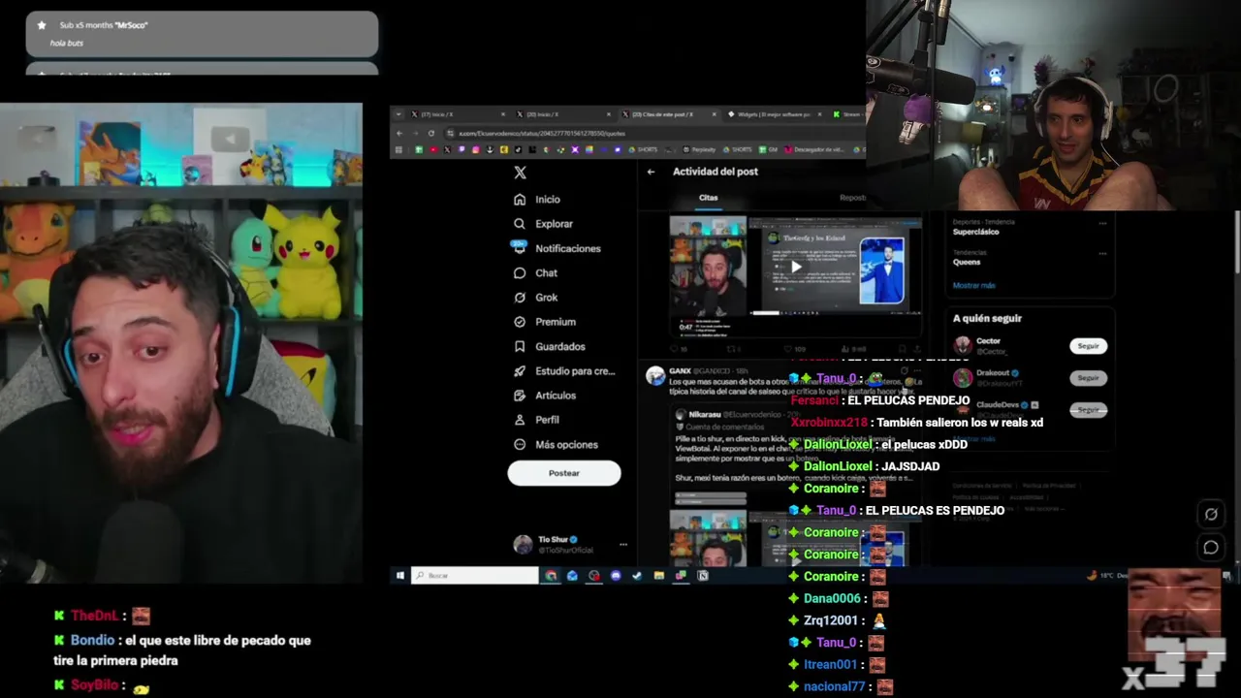The image size is (1241, 698).
Task: Open the apps grid bookmark icon
Action: 398,150
